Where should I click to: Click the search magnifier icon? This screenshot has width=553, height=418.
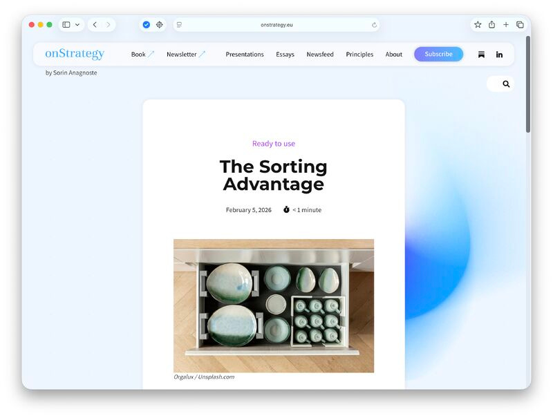coord(506,84)
